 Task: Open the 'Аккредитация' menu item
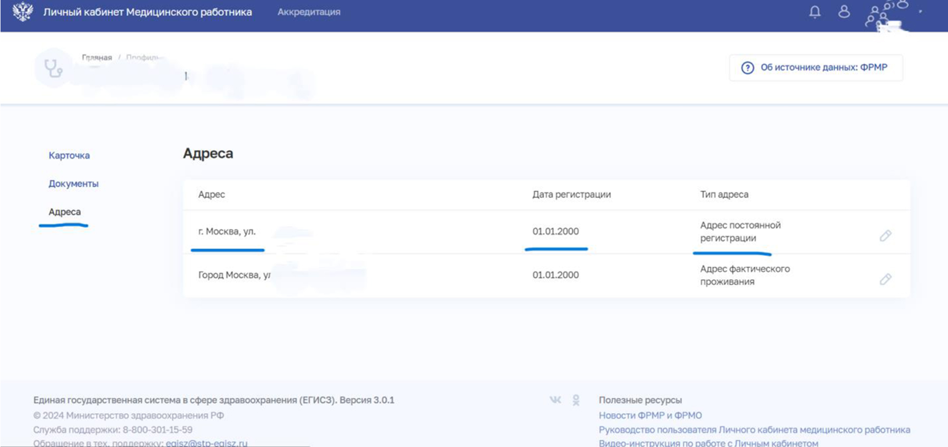[x=309, y=12]
